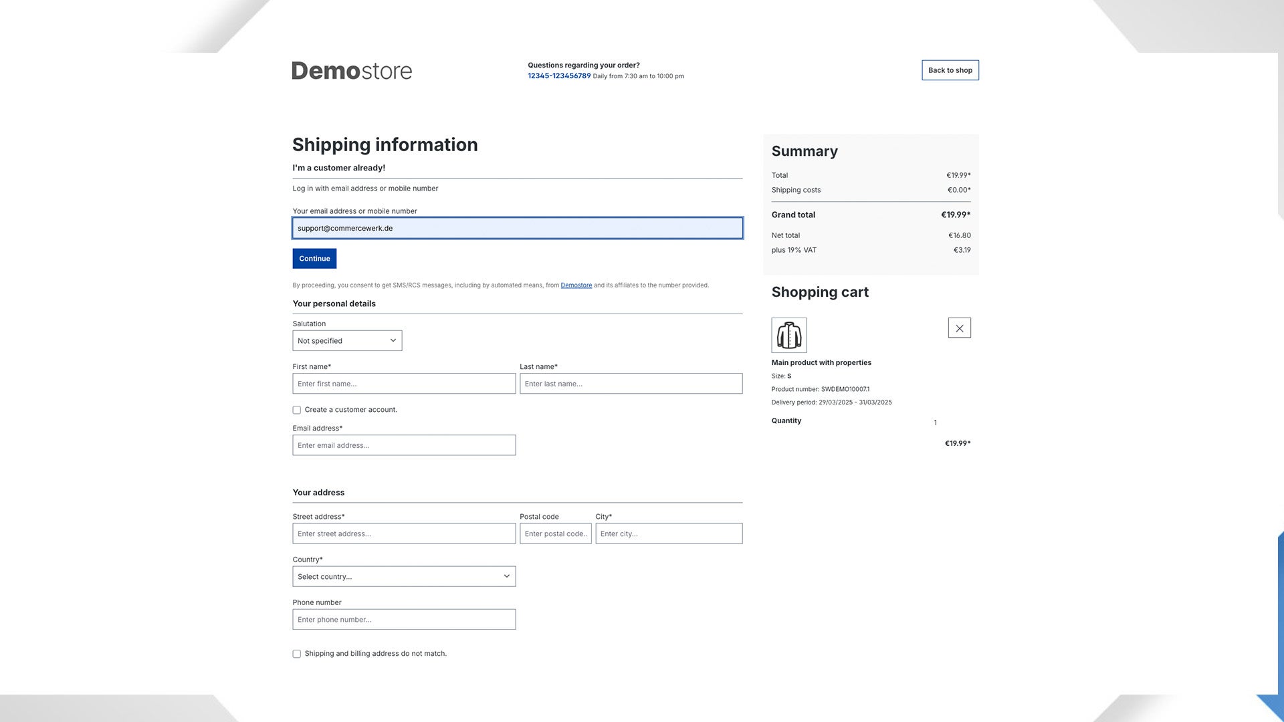This screenshot has width=1284, height=722.
Task: Focus the login email or mobile field
Action: [518, 228]
